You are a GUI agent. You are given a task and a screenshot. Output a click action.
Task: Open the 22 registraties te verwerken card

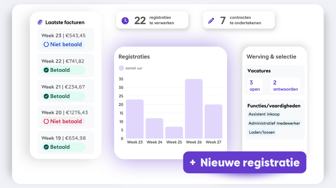(152, 20)
